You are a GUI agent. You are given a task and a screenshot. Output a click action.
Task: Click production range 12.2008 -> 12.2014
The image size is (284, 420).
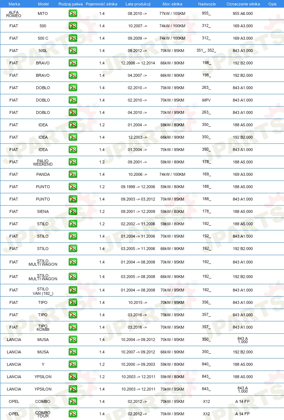tap(138, 63)
